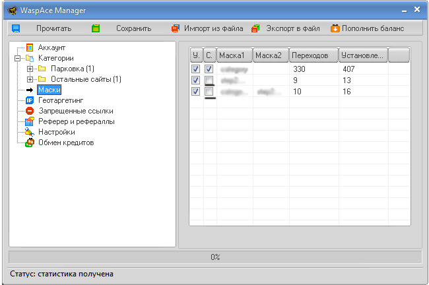Enable the second row's С. checkbox
Screen dimensions: 429x285
pyautogui.click(x=209, y=80)
